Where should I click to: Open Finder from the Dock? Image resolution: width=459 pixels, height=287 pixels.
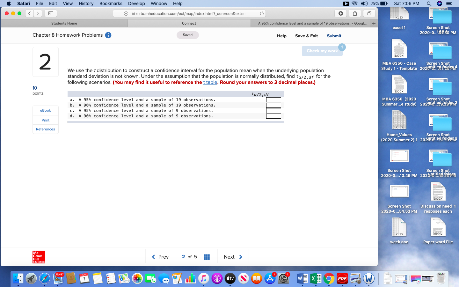pos(18,278)
